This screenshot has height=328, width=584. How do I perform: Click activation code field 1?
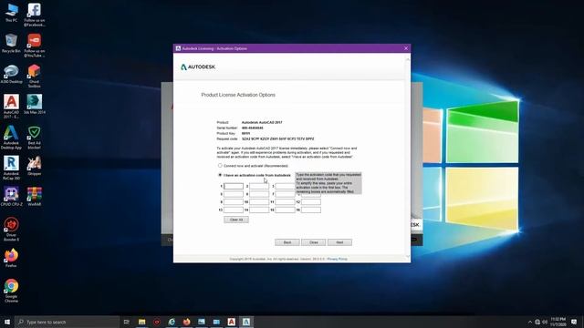click(x=234, y=186)
